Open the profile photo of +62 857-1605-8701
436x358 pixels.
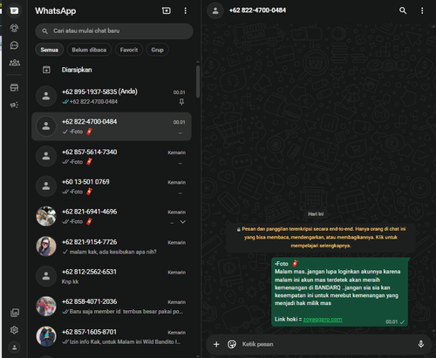coord(46,336)
